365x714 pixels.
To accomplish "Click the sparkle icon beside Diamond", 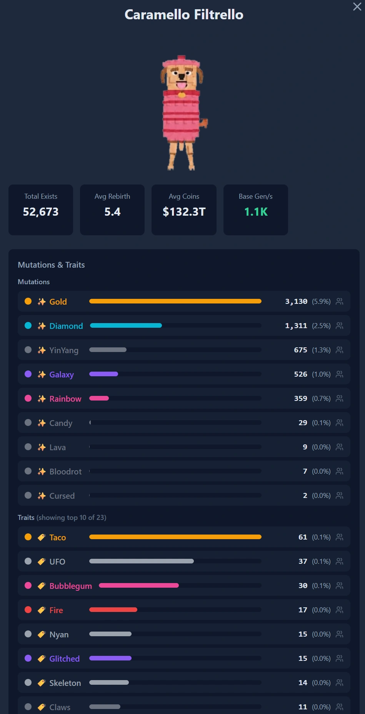I will click(x=42, y=326).
